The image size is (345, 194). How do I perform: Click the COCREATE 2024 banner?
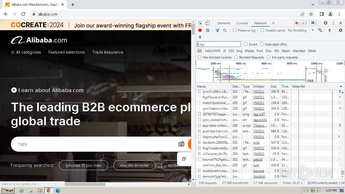tap(96, 25)
